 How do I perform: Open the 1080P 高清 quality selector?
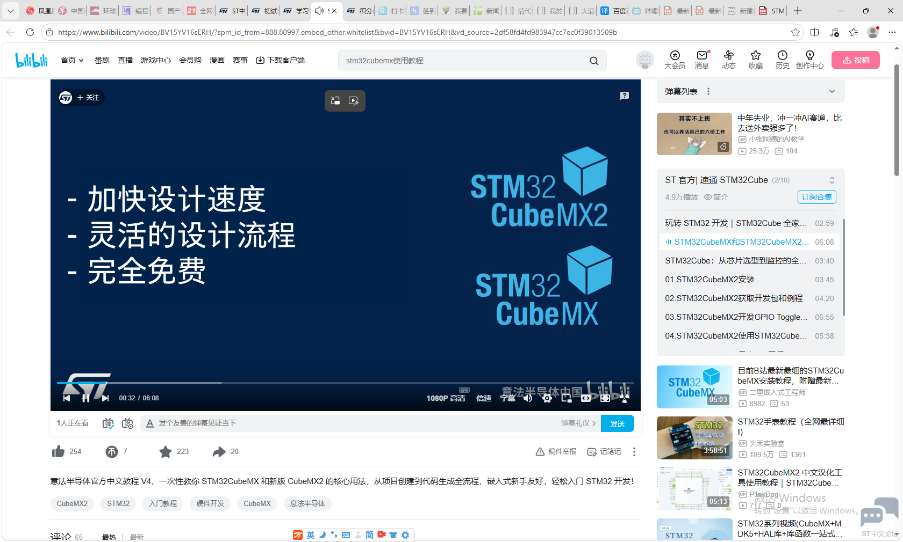[x=446, y=398]
